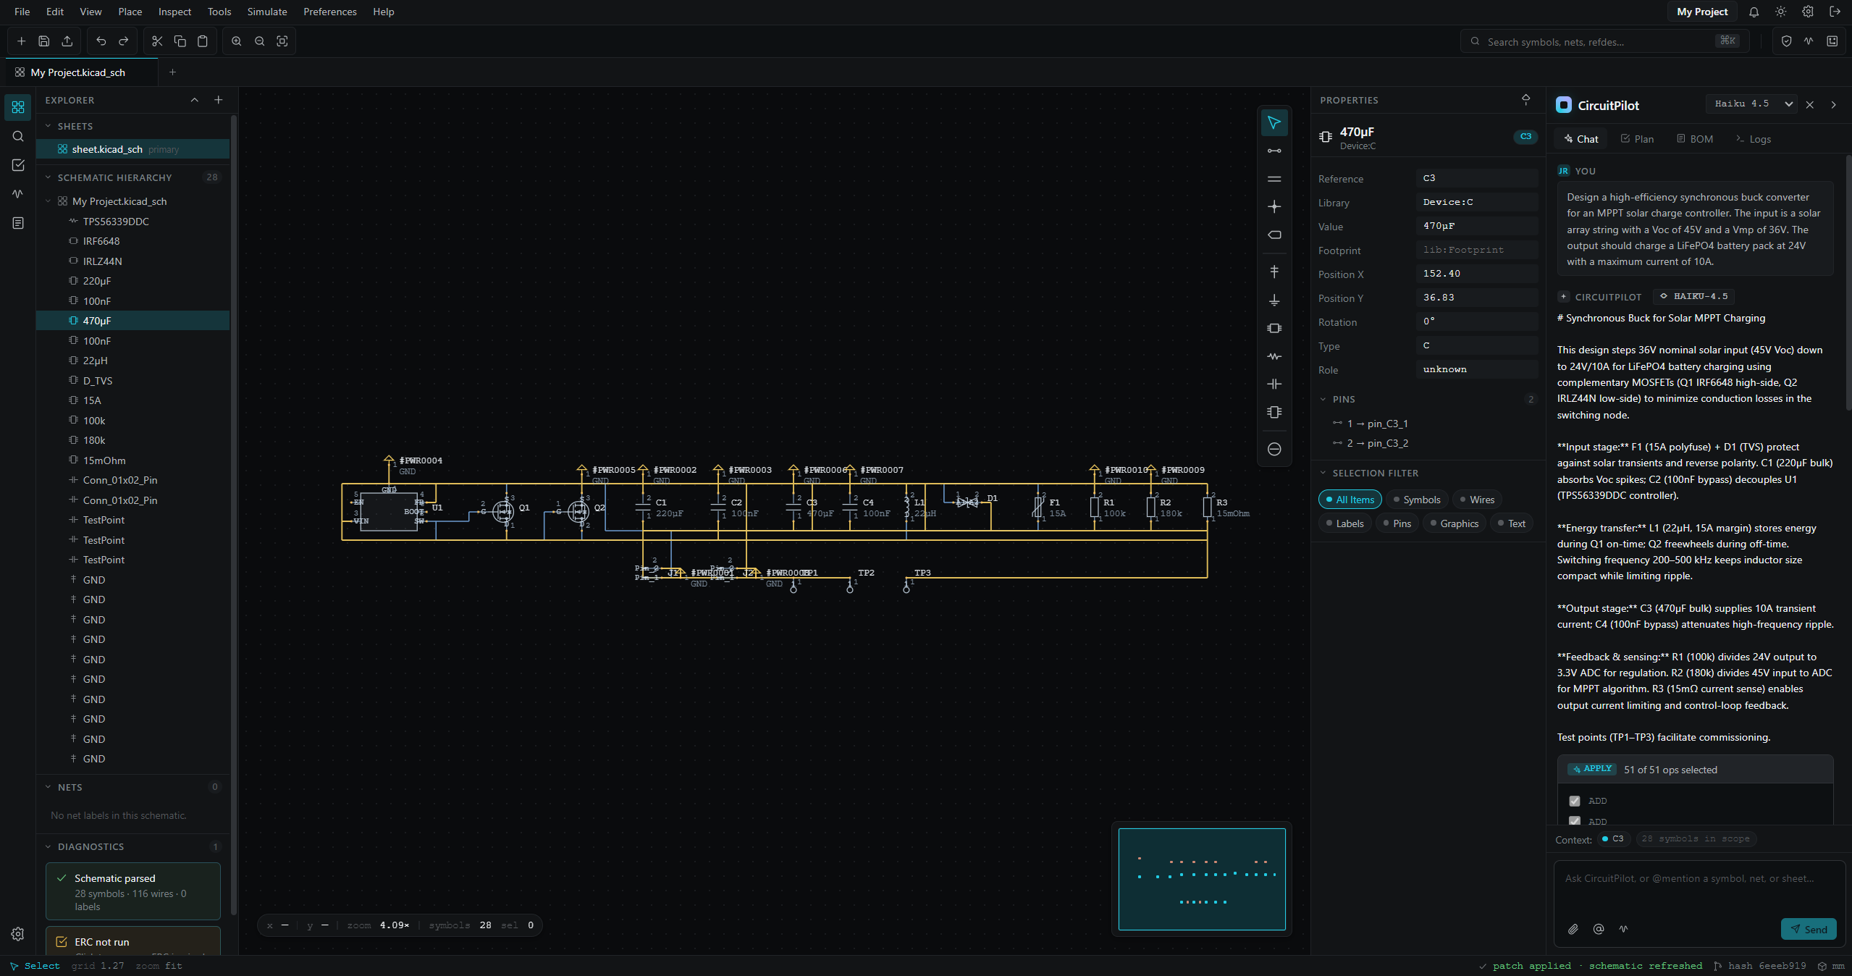Toggle the Graphics selection filter

tap(1454, 523)
